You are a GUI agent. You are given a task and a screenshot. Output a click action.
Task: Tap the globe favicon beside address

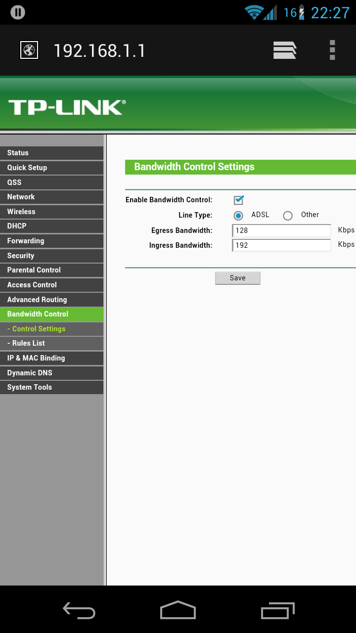[x=29, y=50]
